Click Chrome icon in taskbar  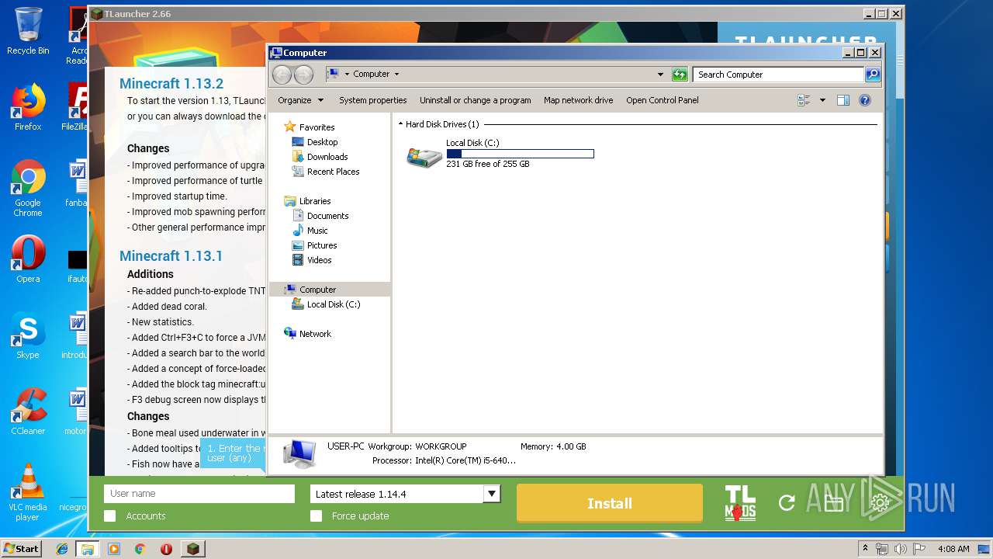(x=140, y=549)
